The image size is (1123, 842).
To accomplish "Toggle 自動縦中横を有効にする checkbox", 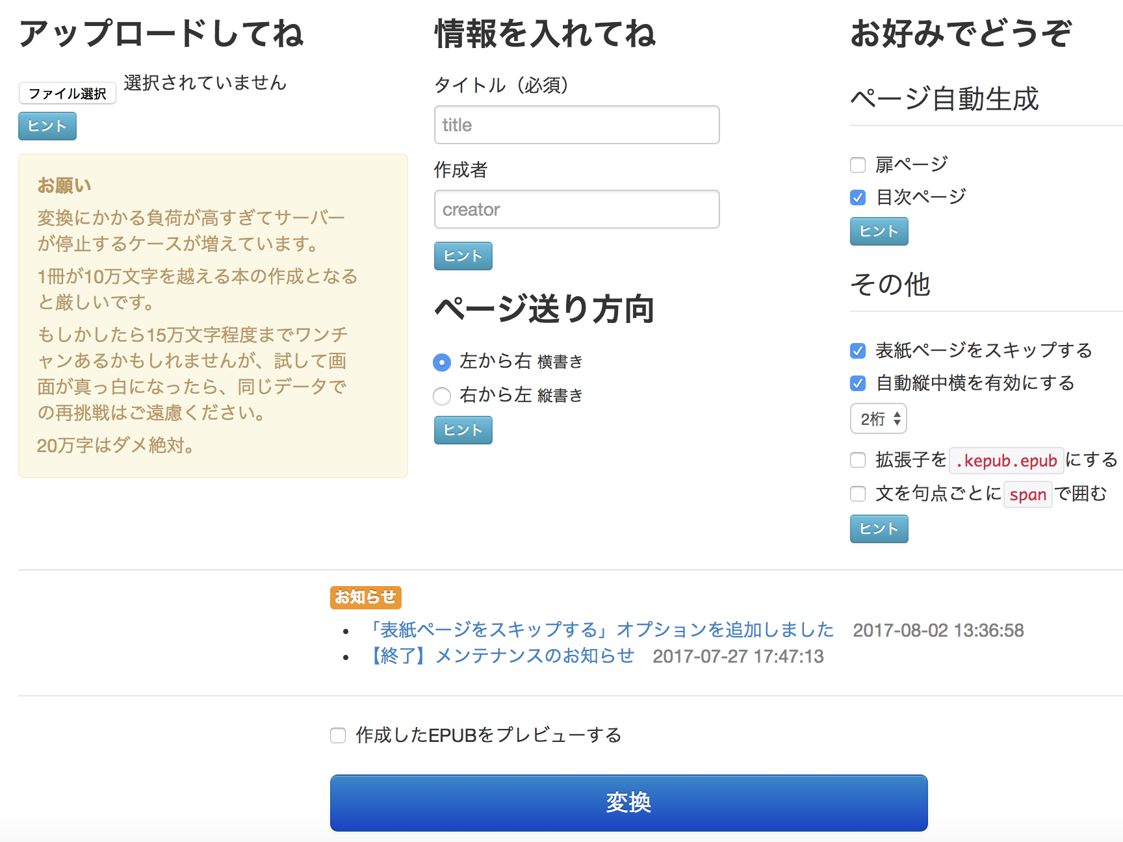I will tap(858, 383).
